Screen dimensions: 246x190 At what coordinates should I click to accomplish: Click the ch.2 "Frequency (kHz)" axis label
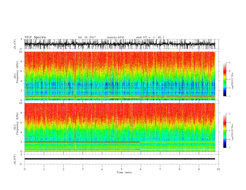click(x=17, y=123)
